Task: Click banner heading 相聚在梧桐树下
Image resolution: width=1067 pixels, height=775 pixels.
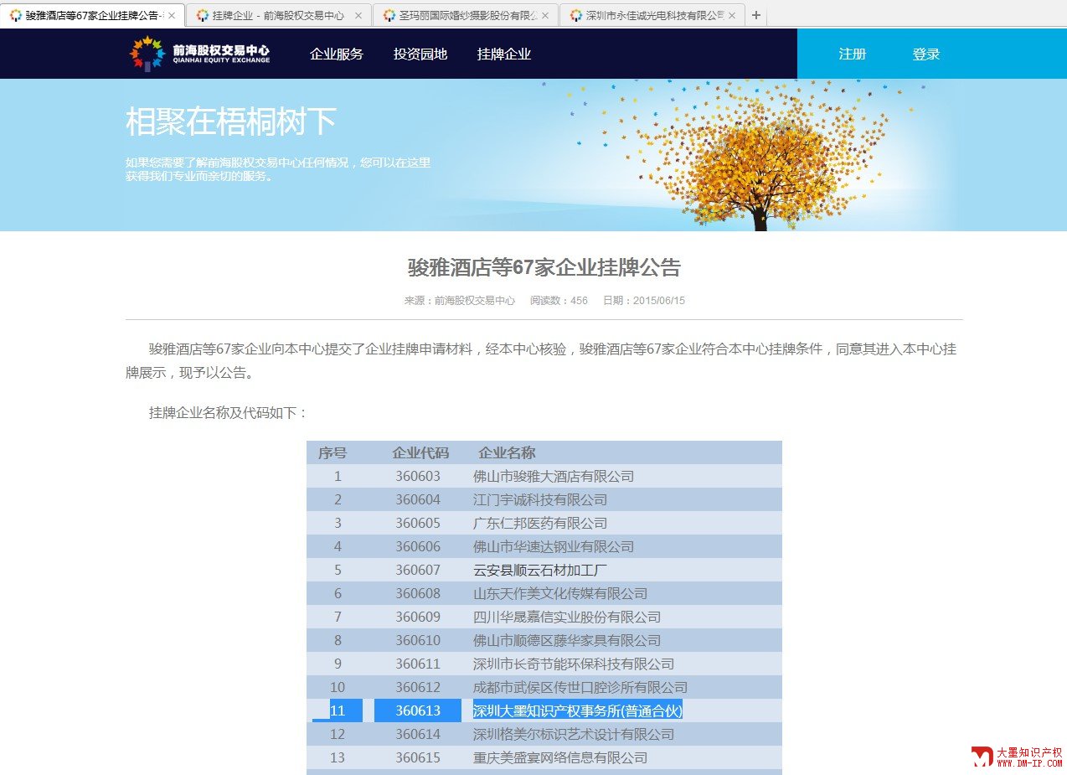Action: 231,121
